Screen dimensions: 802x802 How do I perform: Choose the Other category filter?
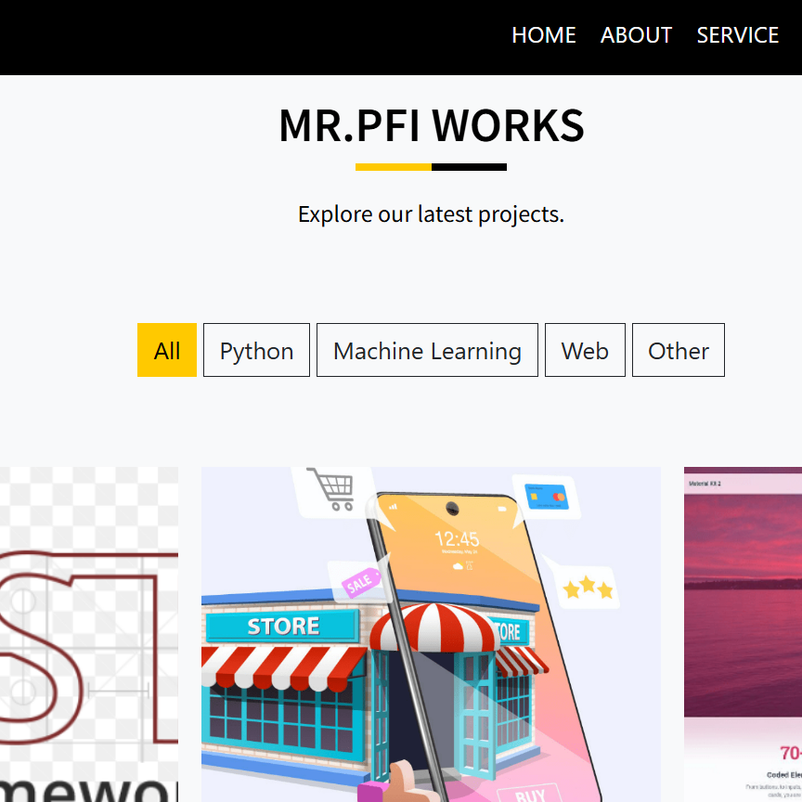[679, 350]
